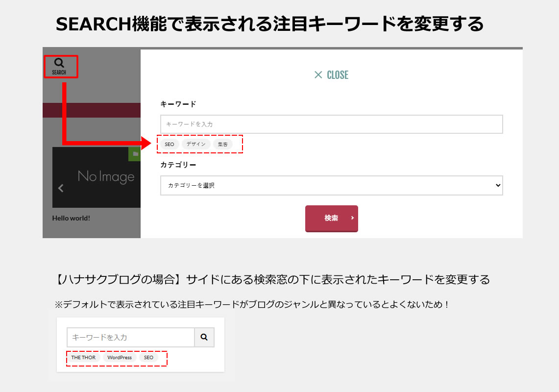Select the WordPress tag below the search field
The height and width of the screenshot is (392, 559).
pos(120,358)
